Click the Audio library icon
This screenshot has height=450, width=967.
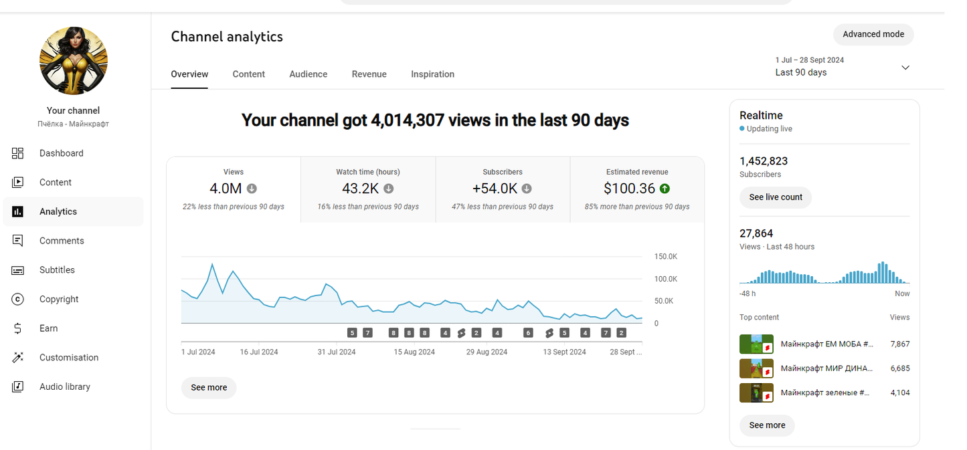click(18, 386)
